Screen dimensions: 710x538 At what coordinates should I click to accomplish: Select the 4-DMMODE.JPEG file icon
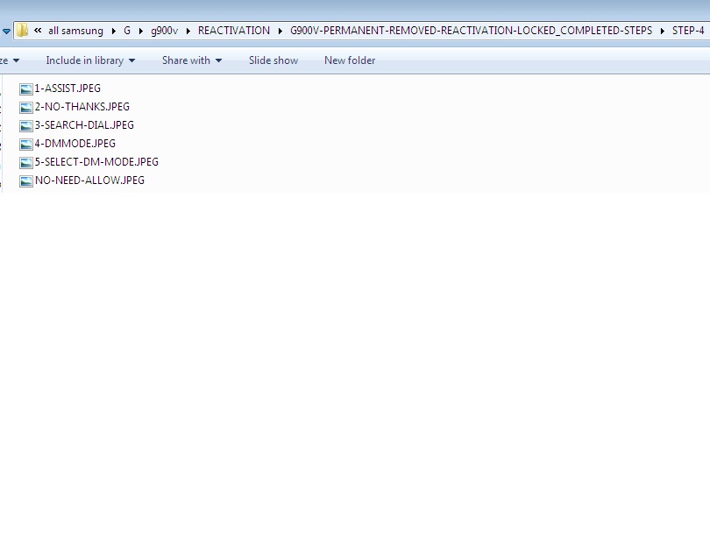(26, 144)
